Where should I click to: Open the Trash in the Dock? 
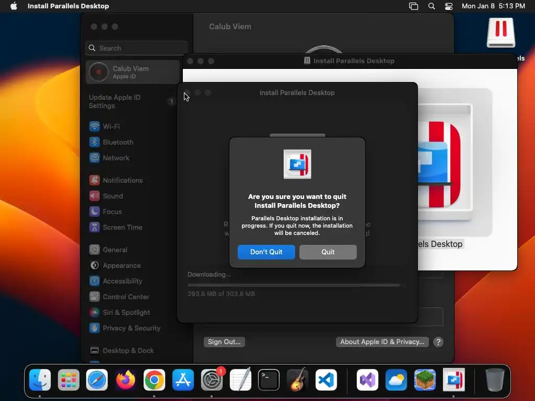click(495, 380)
